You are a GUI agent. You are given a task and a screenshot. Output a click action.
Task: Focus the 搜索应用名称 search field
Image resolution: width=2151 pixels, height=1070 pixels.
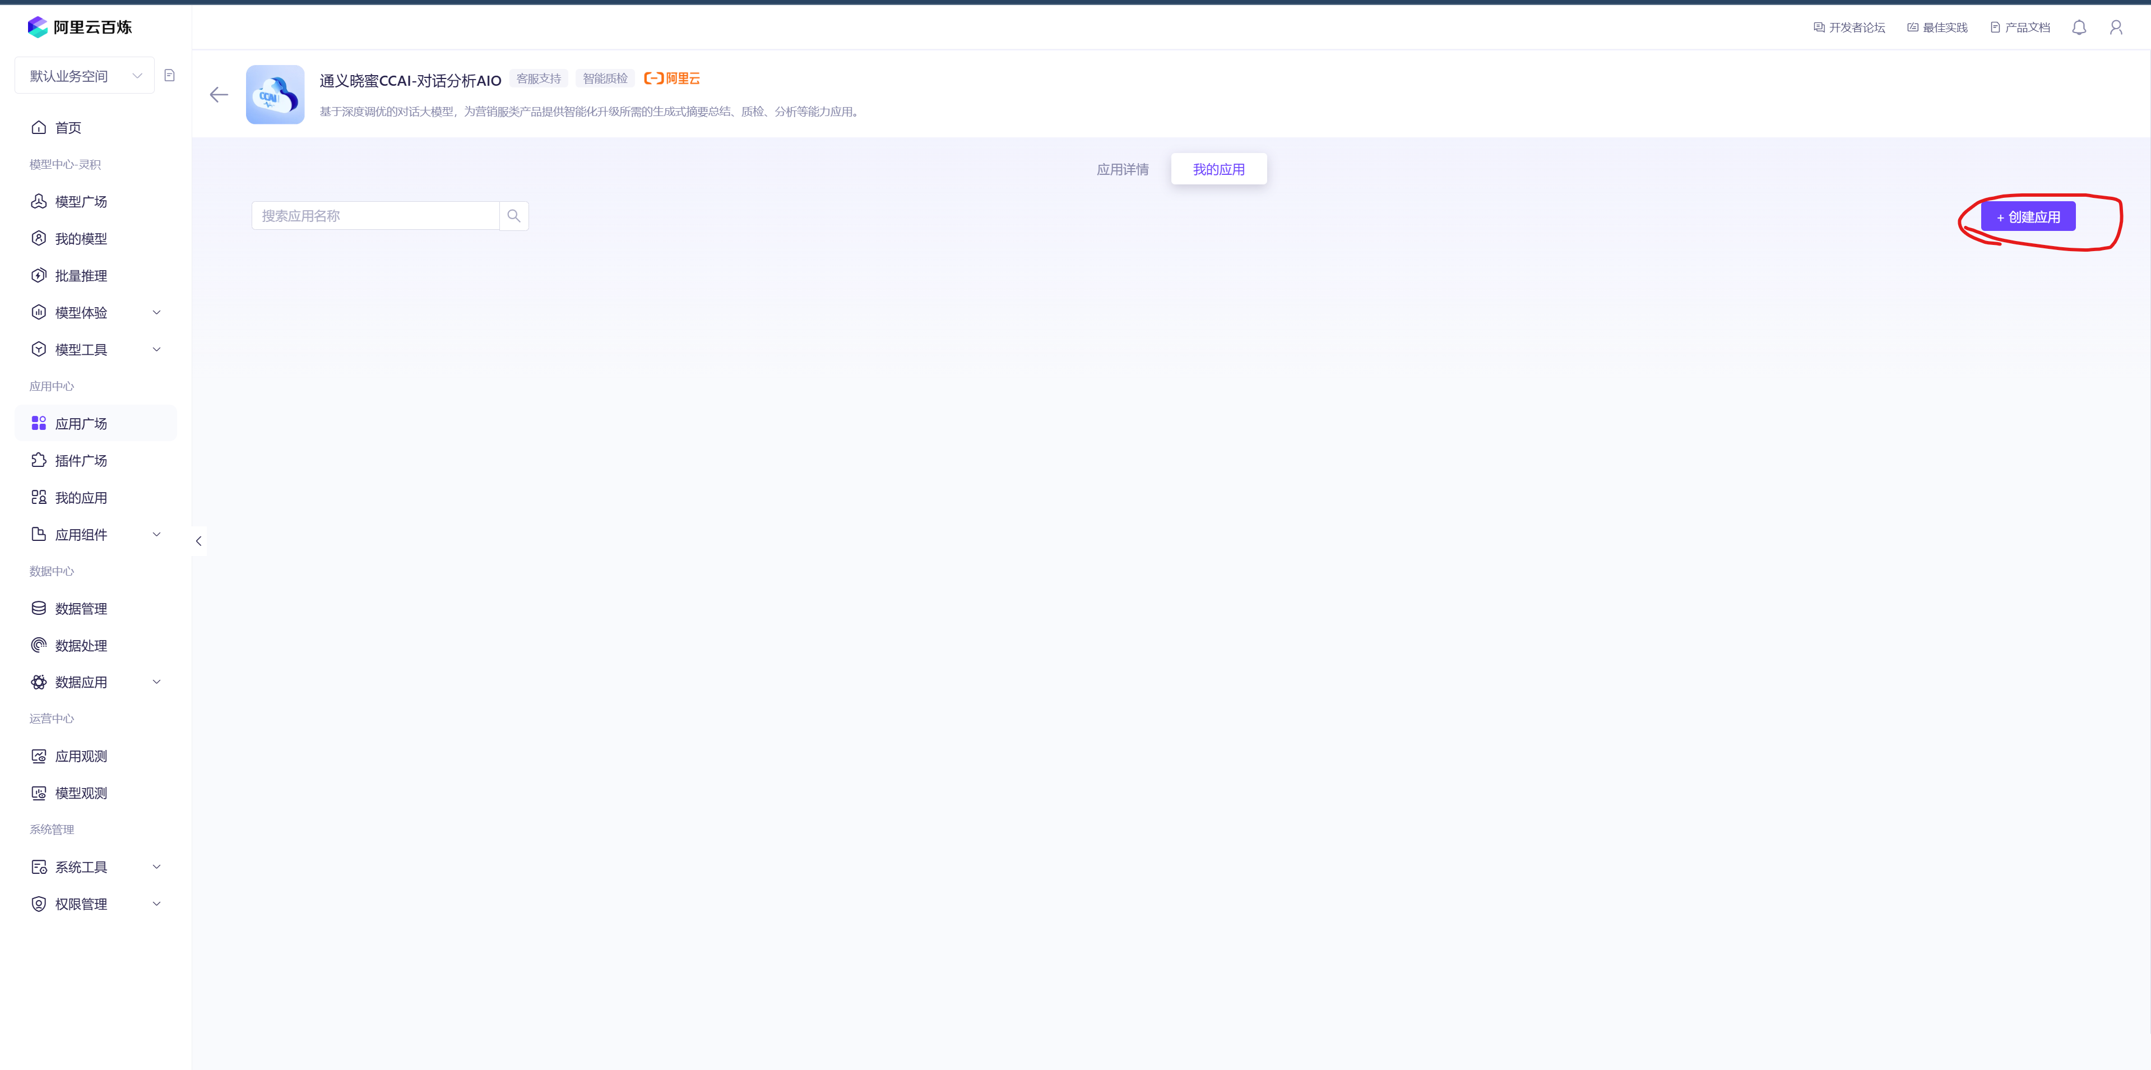point(375,215)
